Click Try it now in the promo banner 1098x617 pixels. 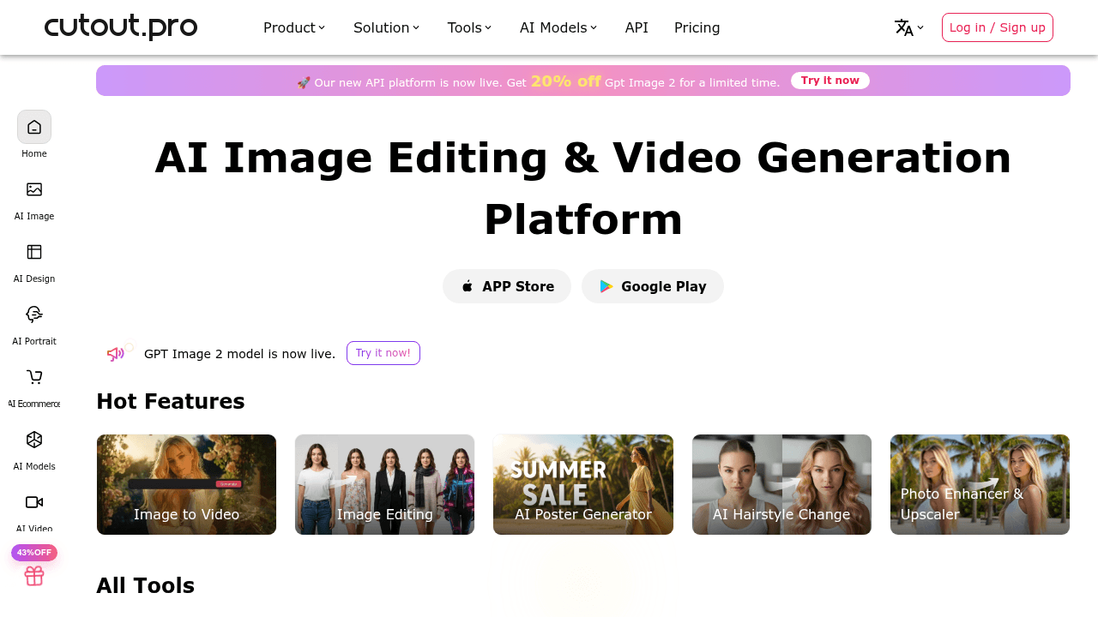(830, 81)
